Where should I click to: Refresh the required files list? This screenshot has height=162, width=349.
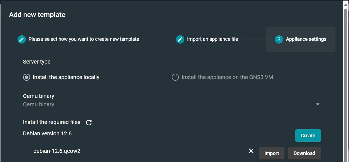pyautogui.click(x=89, y=123)
